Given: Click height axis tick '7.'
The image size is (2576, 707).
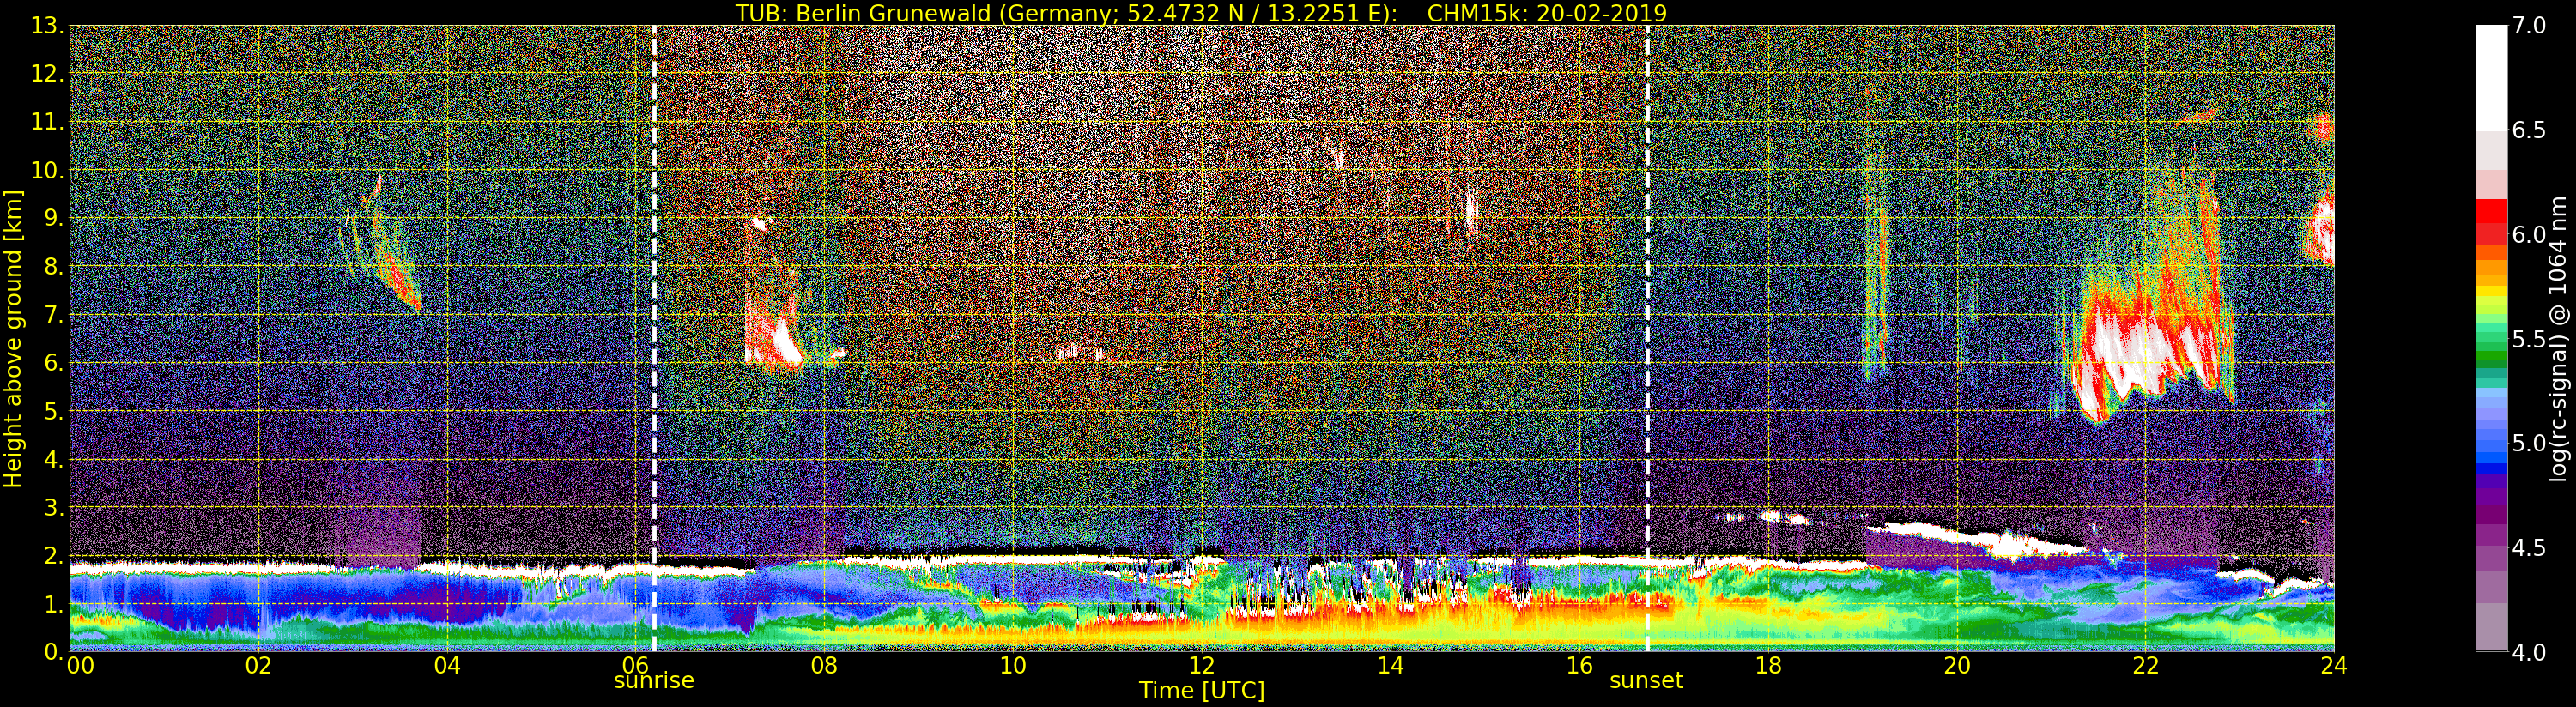Looking at the screenshot, I should pyautogui.click(x=53, y=315).
